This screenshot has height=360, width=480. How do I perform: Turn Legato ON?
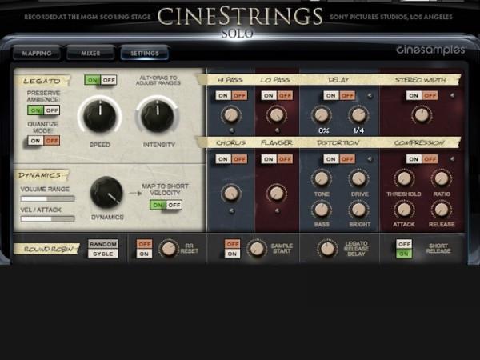(92, 80)
